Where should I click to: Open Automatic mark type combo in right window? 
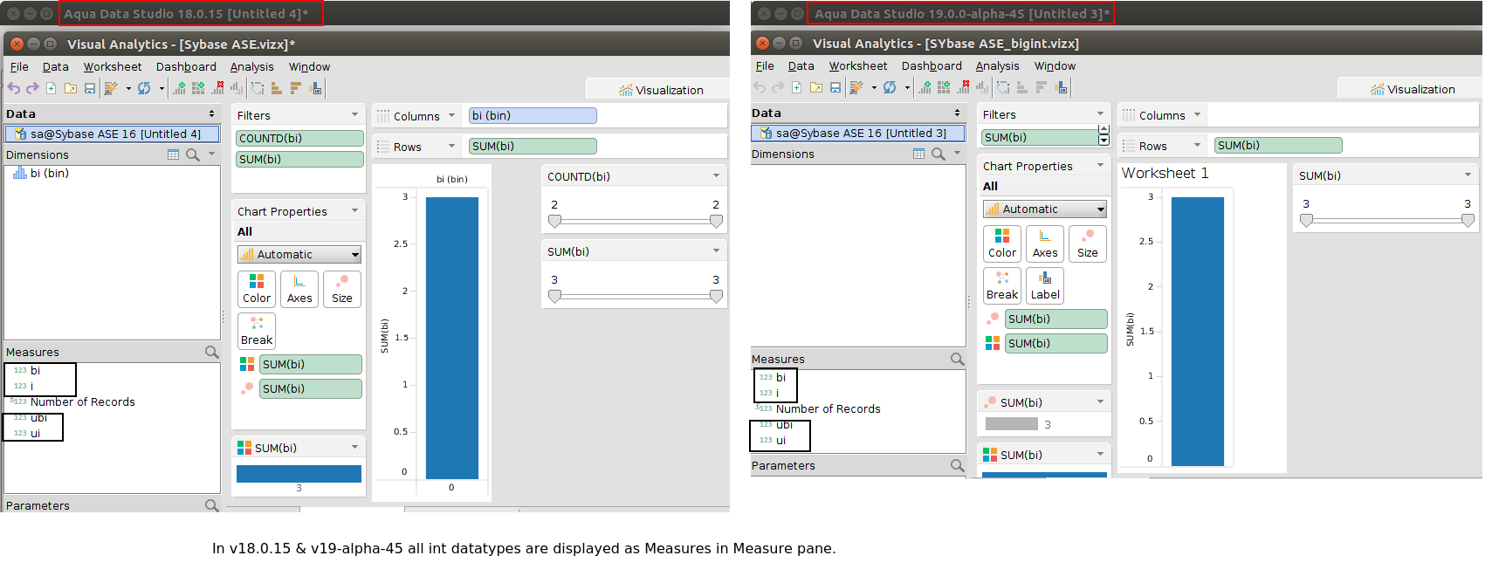1045,209
